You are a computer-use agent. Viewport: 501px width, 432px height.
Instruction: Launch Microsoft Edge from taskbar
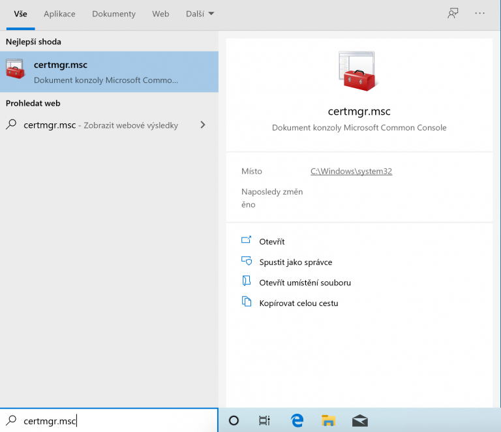[x=297, y=420]
